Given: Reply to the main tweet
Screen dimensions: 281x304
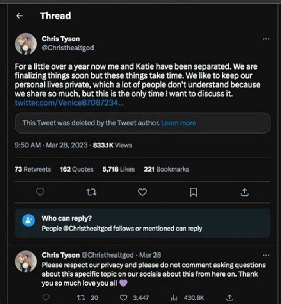Looking at the screenshot, I should [41, 192].
